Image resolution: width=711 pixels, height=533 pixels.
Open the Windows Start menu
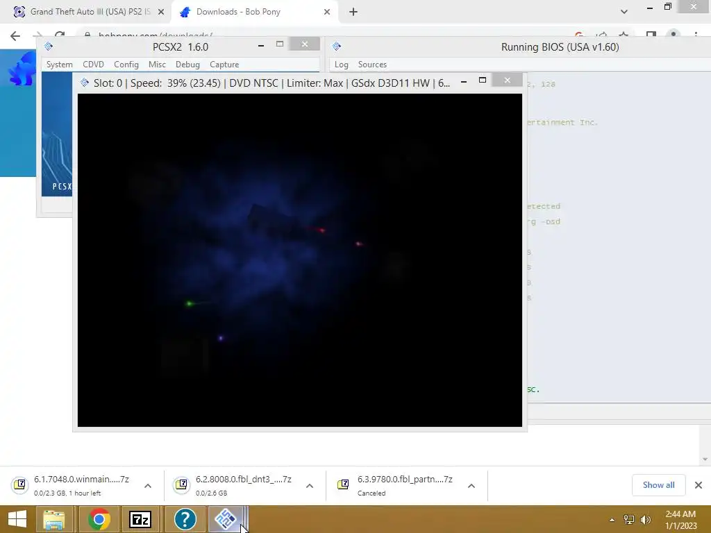[17, 519]
